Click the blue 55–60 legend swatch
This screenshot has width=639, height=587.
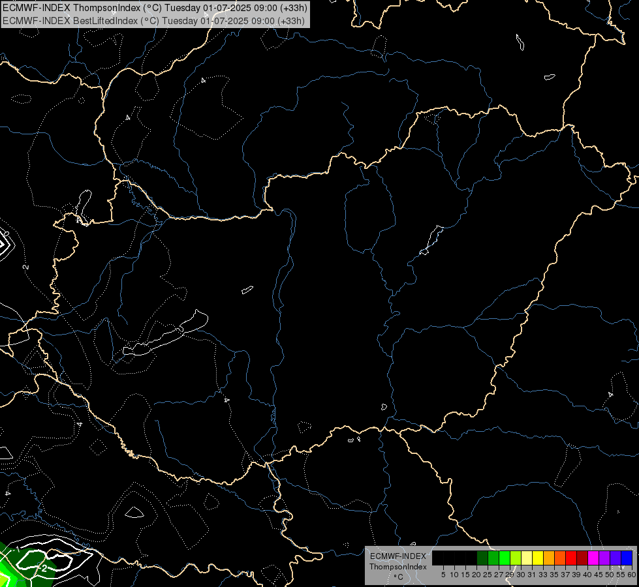coord(627,558)
